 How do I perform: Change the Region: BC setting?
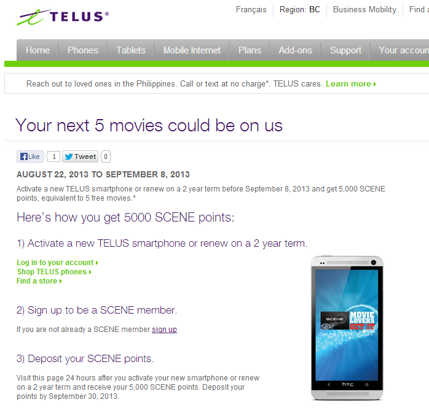point(299,10)
